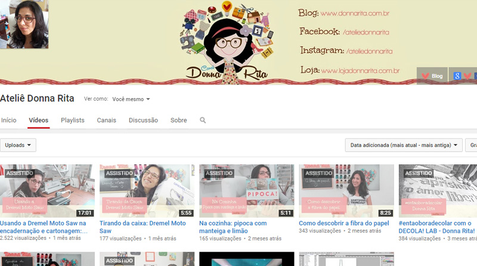
Task: Click the Ver como label
Action: click(96, 99)
